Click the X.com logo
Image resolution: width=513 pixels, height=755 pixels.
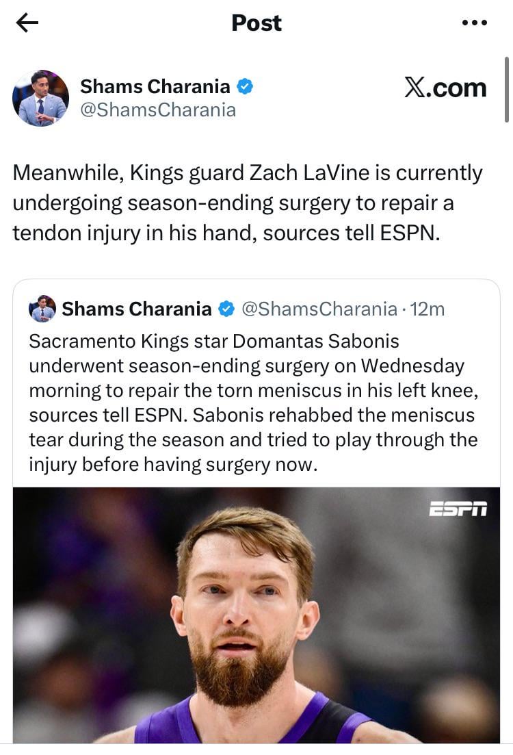click(x=445, y=88)
